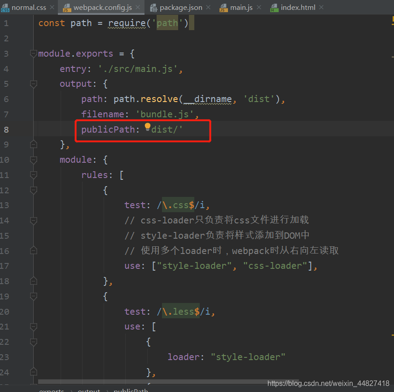
Task: Click the HTML file icon on index.html tab
Action: coord(274,8)
